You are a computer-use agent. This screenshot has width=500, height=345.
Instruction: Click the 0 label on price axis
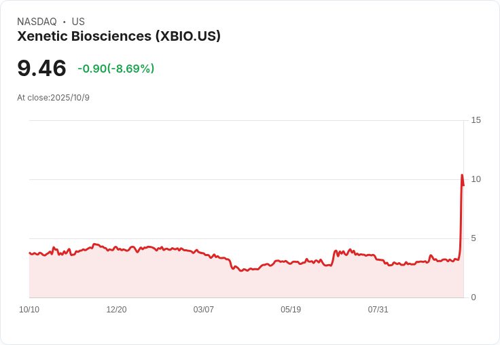(474, 297)
